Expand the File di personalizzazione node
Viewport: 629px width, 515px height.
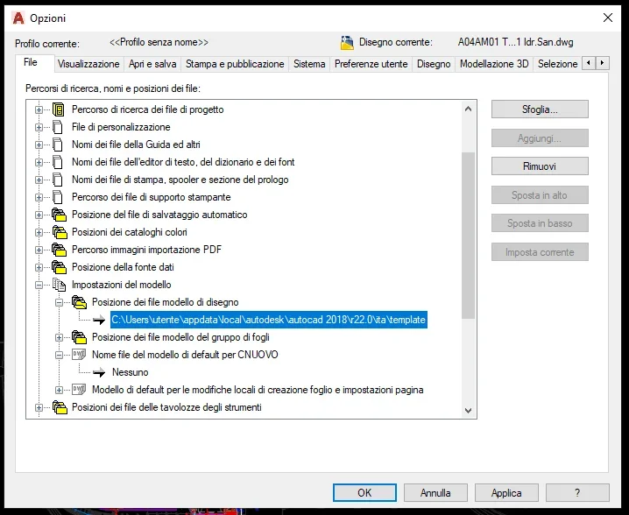39,127
